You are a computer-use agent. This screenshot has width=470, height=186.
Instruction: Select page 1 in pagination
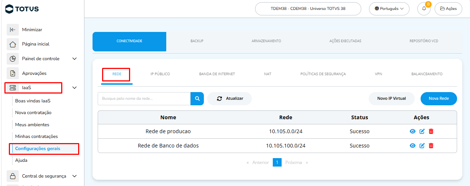coord(277,163)
